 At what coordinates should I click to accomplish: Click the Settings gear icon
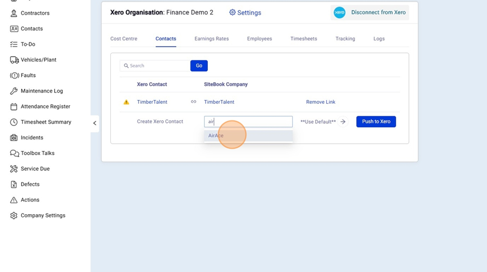click(232, 12)
